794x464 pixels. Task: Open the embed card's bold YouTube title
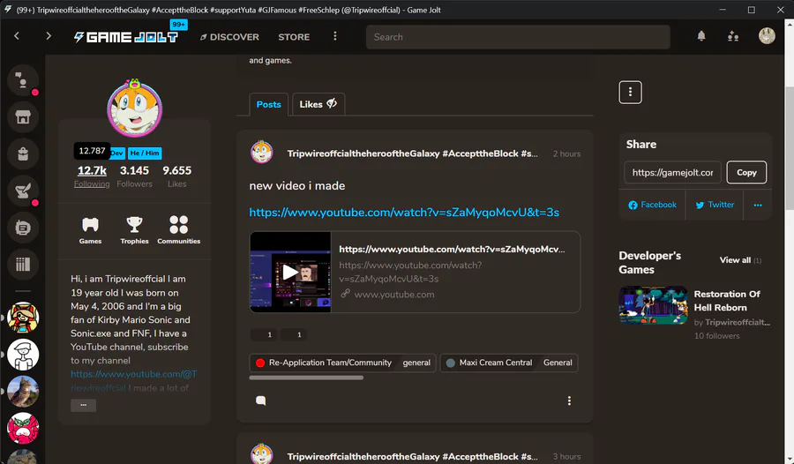tap(452, 250)
